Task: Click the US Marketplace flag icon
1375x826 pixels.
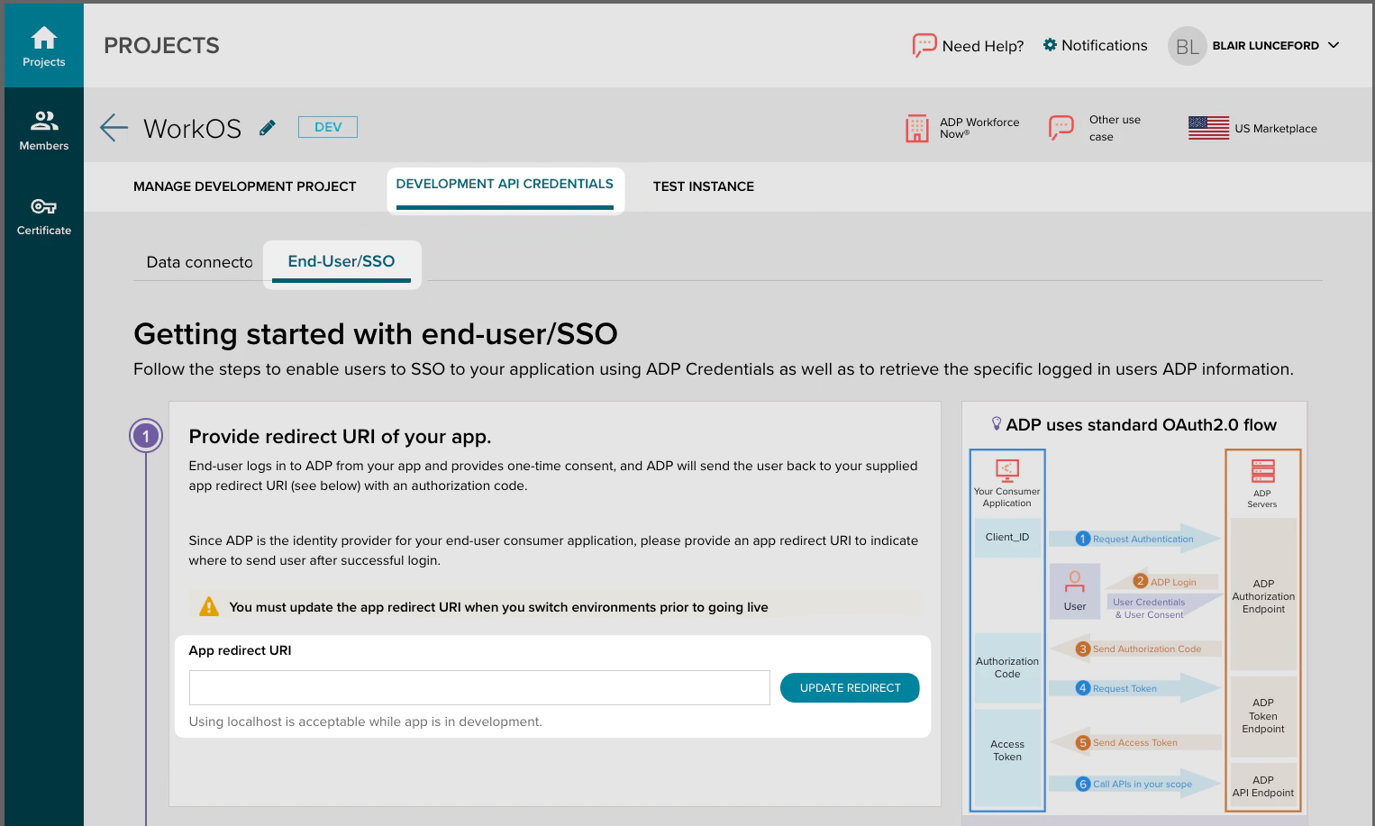Action: [1207, 128]
